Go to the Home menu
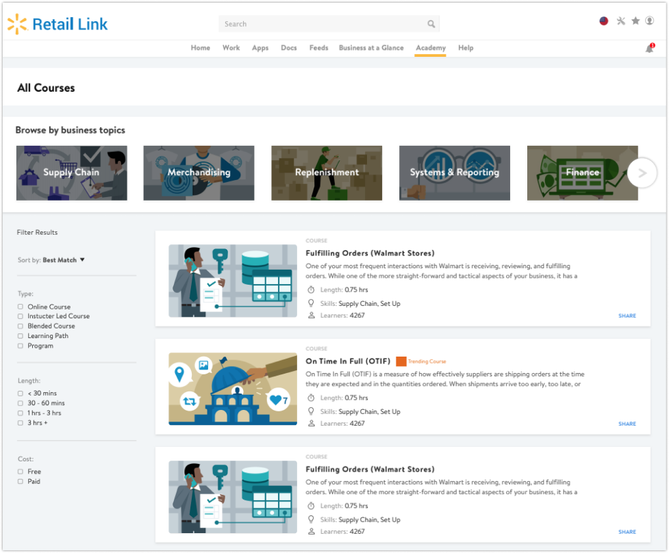This screenshot has width=669, height=553. pos(201,48)
